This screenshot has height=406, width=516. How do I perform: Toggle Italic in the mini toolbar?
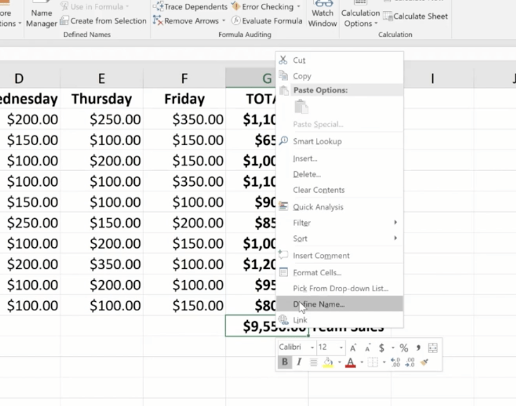pyautogui.click(x=298, y=362)
